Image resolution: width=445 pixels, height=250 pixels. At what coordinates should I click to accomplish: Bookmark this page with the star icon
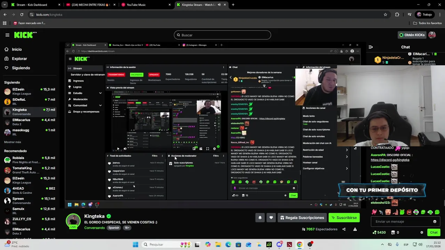coord(385,15)
